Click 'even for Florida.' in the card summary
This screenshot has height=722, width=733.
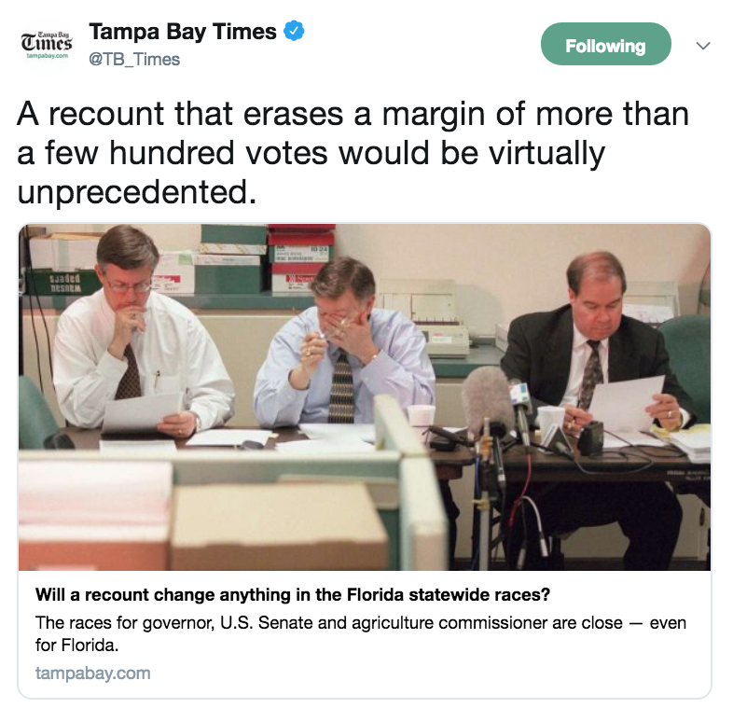pos(360,634)
